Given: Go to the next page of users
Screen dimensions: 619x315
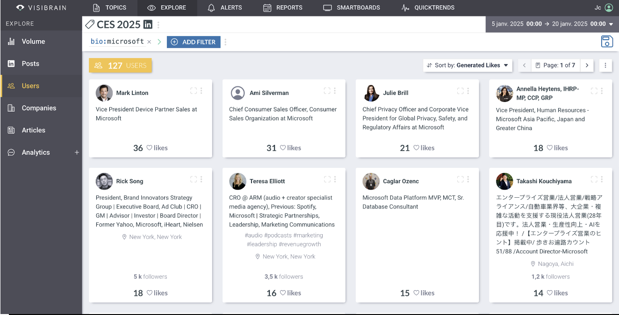Looking at the screenshot, I should coord(587,65).
